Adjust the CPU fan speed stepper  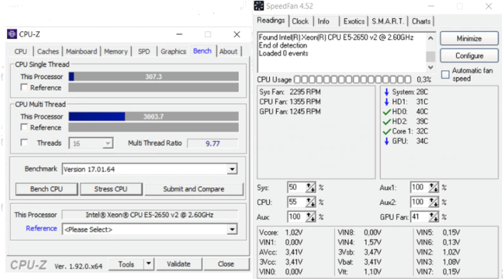[x=310, y=202]
